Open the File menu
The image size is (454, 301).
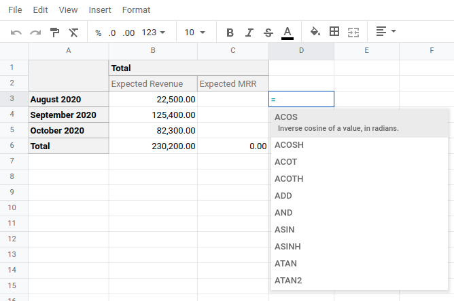[x=15, y=9]
